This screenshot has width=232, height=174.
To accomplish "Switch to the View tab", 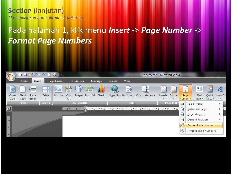I will coord(127,81).
